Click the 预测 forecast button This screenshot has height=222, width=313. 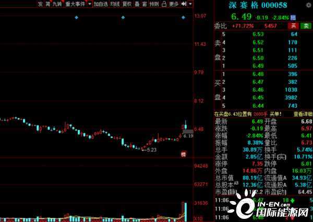pyautogui.click(x=154, y=4)
